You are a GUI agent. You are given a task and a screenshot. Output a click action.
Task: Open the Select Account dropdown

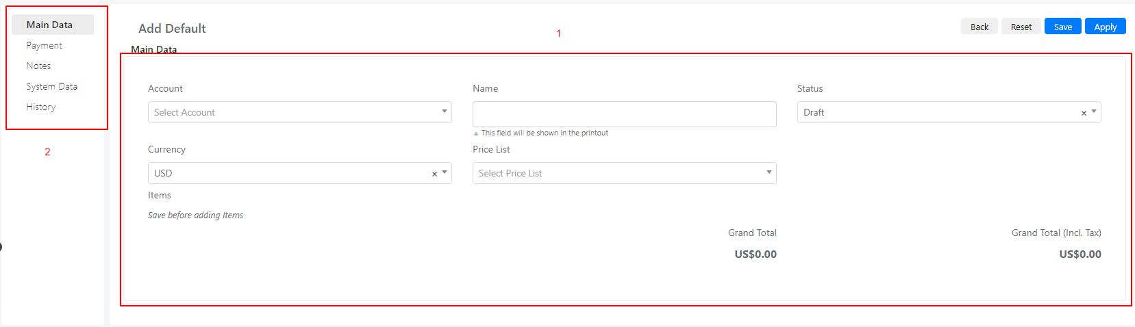(300, 112)
